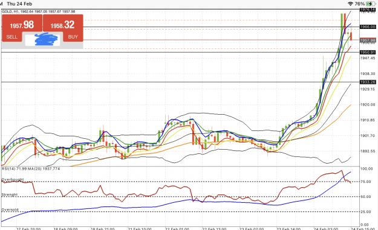Tap the 1938.30 price axis label
The image size is (378, 230).
click(368, 74)
